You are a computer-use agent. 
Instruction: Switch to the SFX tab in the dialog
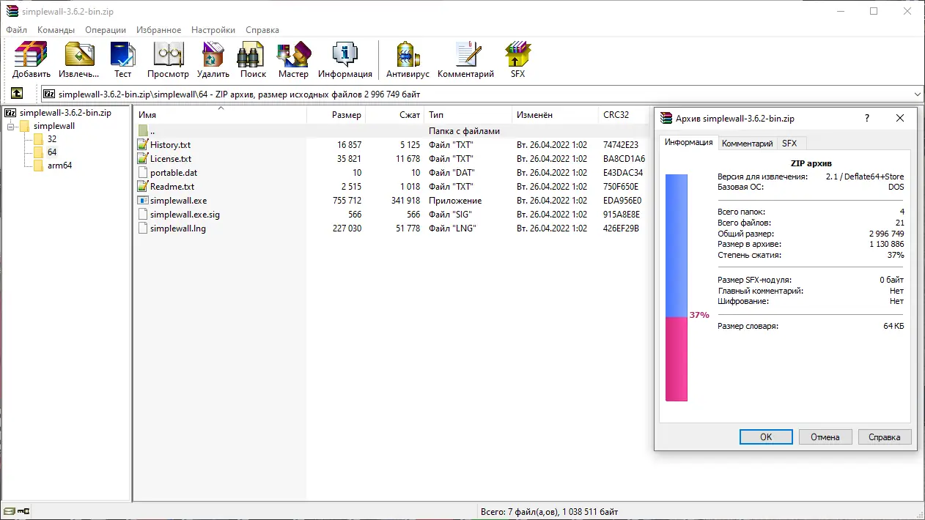point(789,144)
